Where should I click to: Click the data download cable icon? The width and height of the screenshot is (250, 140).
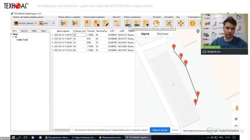116,23
